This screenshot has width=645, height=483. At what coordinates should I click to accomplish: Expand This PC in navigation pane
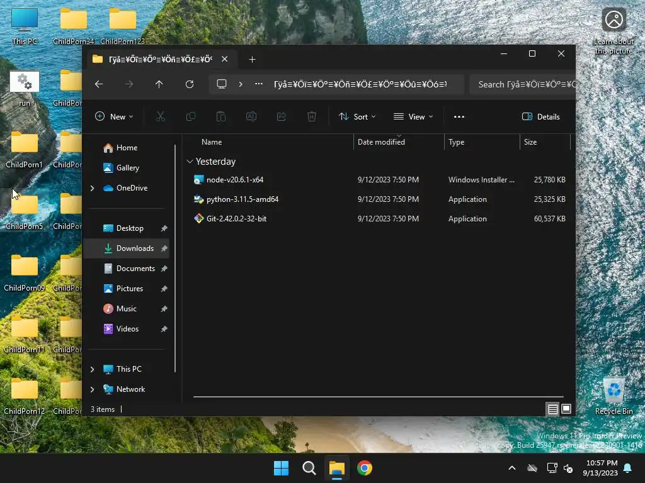tap(92, 369)
